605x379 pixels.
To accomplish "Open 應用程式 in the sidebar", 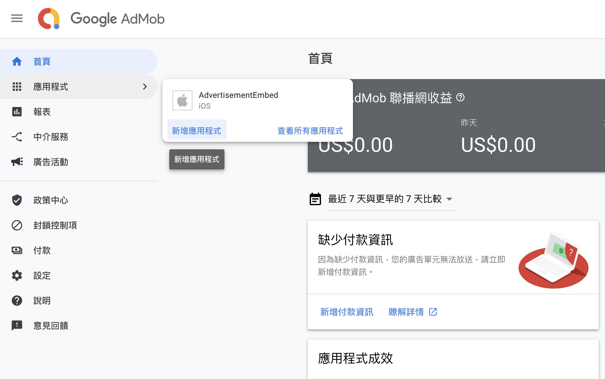I will (78, 87).
